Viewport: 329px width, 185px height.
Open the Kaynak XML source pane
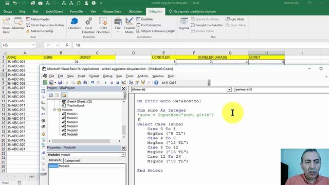point(184,24)
